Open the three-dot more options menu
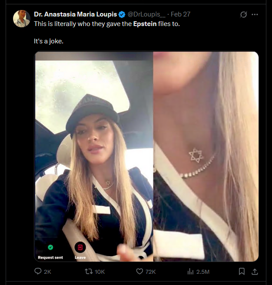 click(255, 14)
